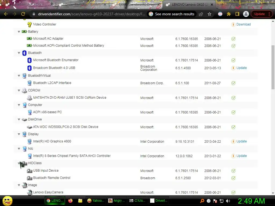
Task: Reload the page with the refresh icon
Action: click(x=23, y=14)
